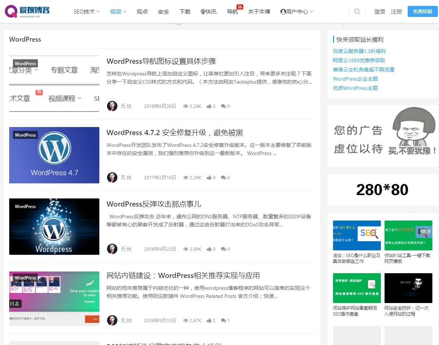
Task: Open the 安全 navigation section
Action: 163,11
